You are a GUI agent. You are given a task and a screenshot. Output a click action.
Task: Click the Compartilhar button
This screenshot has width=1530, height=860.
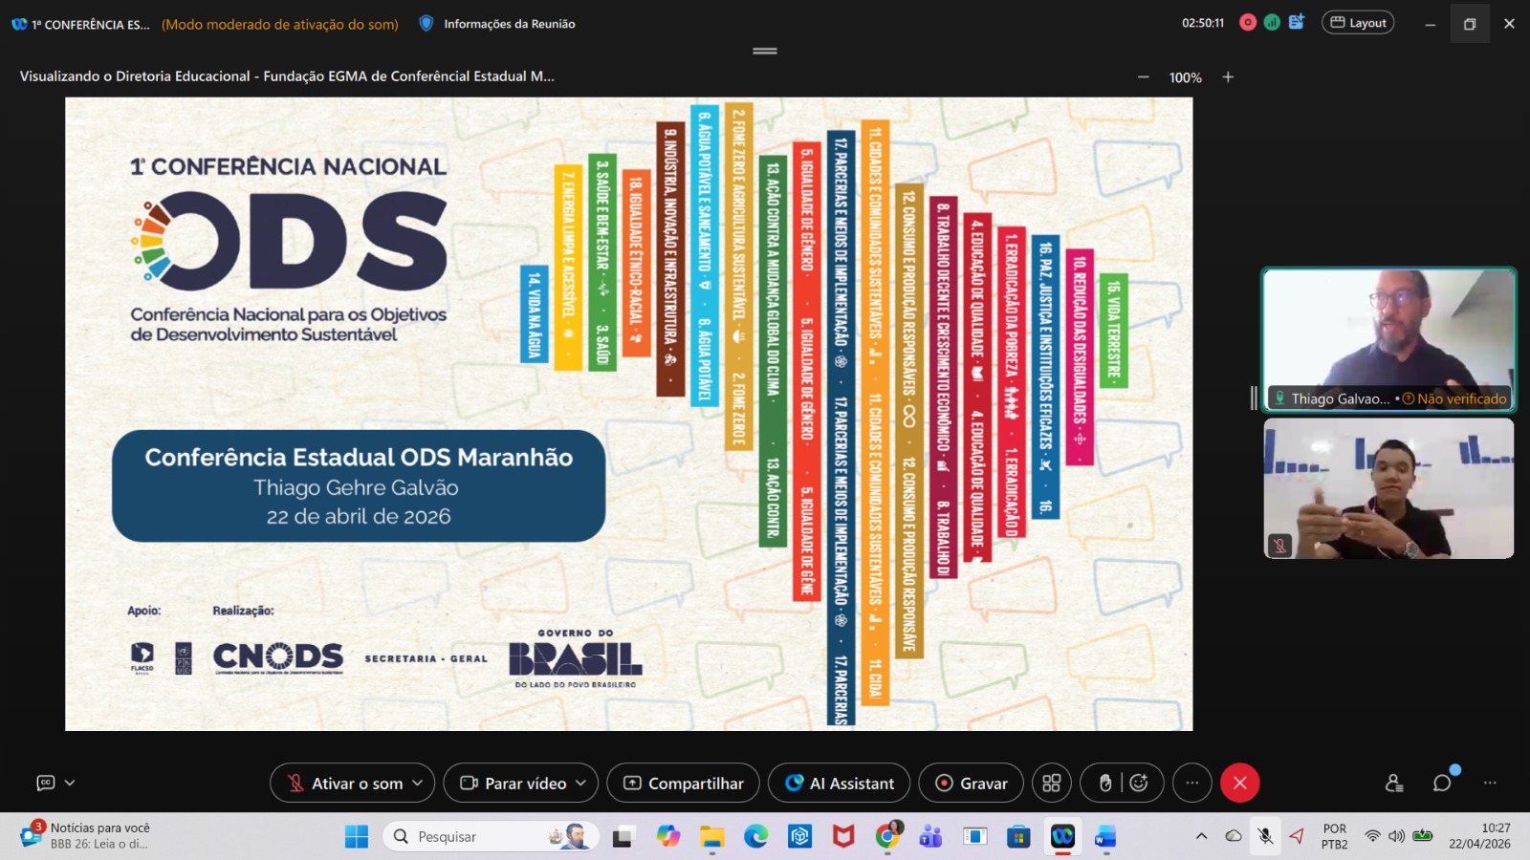683,783
